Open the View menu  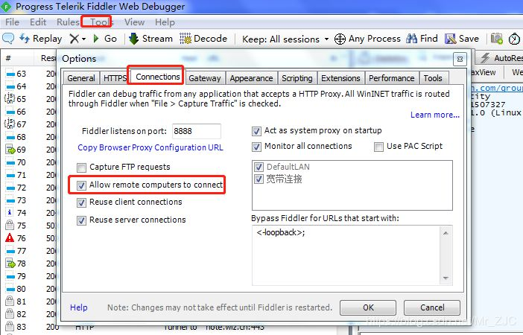pos(134,22)
